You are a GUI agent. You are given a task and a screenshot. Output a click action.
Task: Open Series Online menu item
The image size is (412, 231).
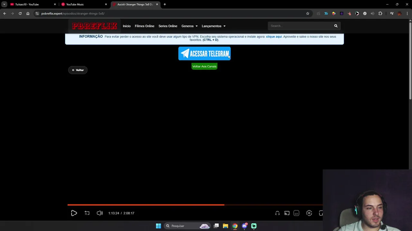pyautogui.click(x=168, y=26)
